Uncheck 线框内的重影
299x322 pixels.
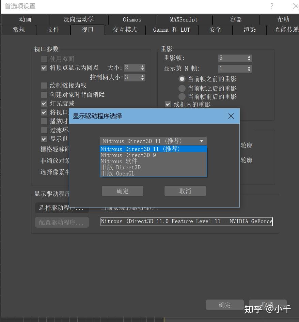pos(168,105)
